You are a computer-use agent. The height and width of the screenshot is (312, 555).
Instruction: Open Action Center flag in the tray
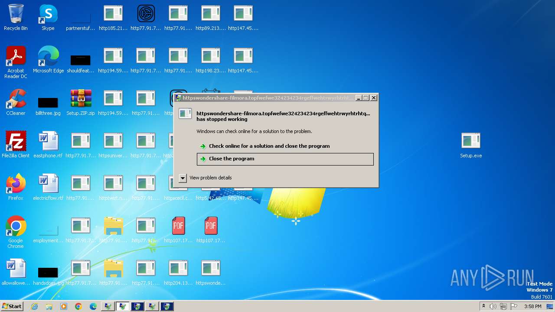[x=514, y=306]
